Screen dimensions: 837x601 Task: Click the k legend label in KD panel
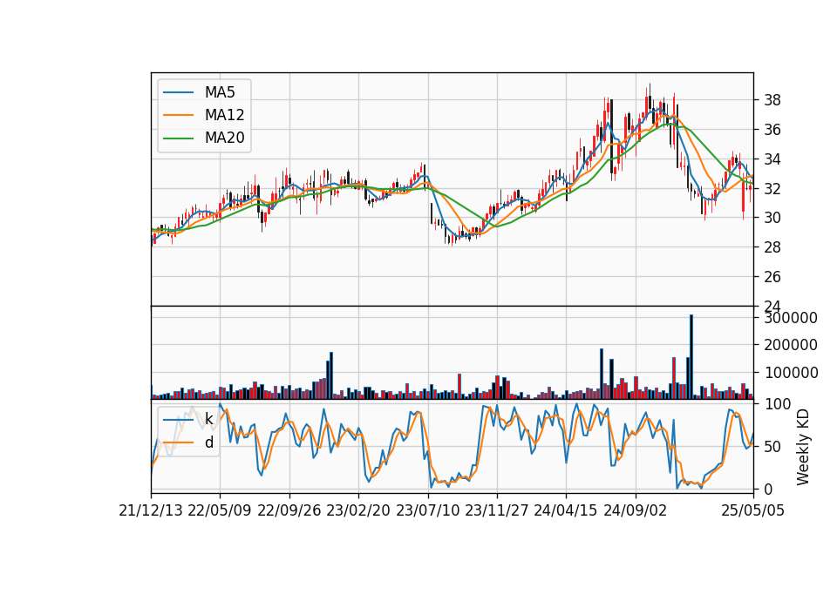pos(208,419)
